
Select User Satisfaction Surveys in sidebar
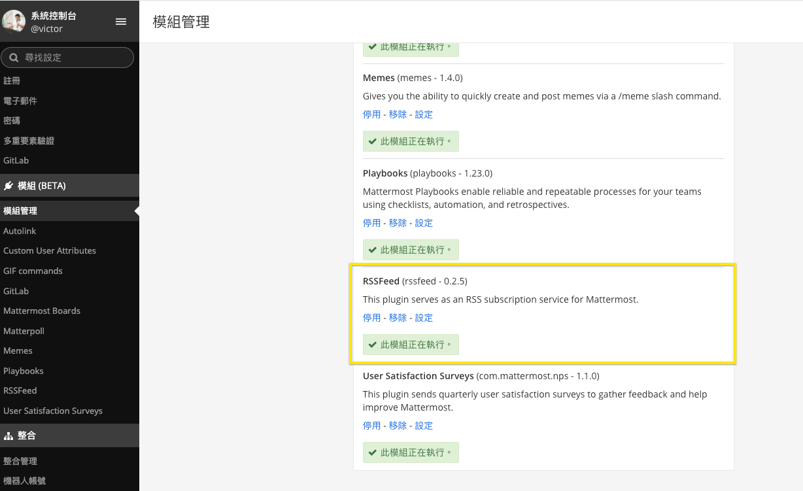[x=53, y=411]
